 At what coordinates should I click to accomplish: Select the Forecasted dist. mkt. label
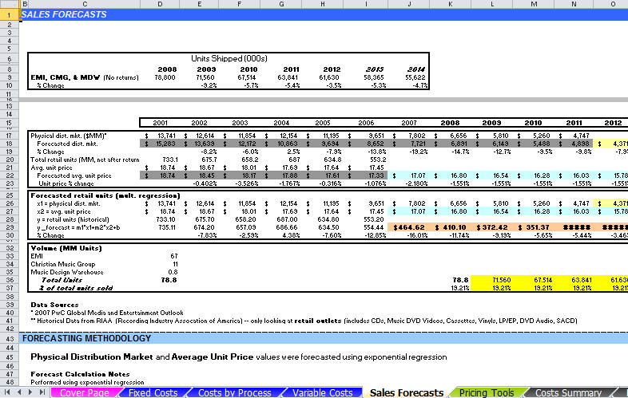pos(67,144)
